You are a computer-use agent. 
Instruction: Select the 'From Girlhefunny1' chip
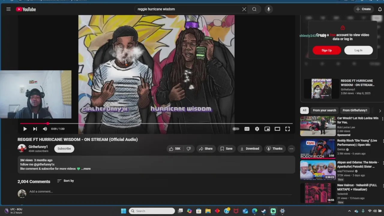pyautogui.click(x=355, y=110)
